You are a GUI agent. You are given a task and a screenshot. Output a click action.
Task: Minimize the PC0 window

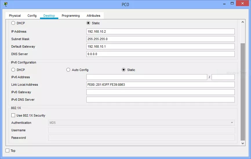coord(224,4)
